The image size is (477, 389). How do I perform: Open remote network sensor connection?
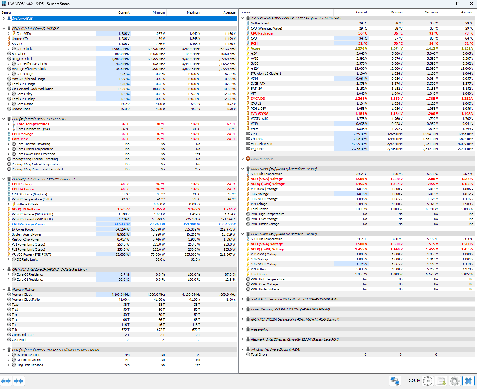point(395,381)
